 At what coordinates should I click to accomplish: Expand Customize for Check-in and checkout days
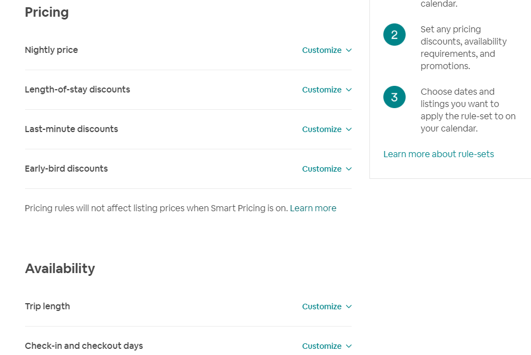pyautogui.click(x=321, y=346)
